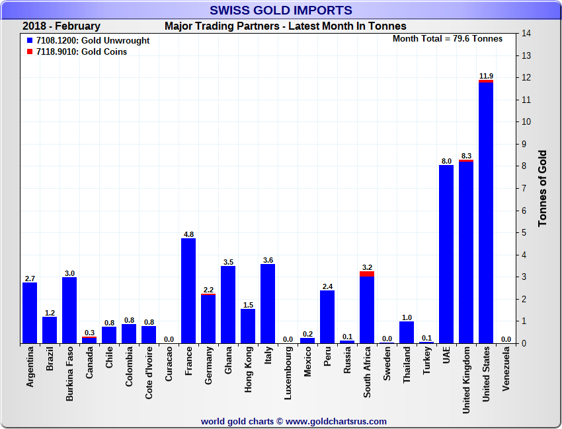Click the red segment of South Africa bar
562x429 pixels.
click(367, 274)
